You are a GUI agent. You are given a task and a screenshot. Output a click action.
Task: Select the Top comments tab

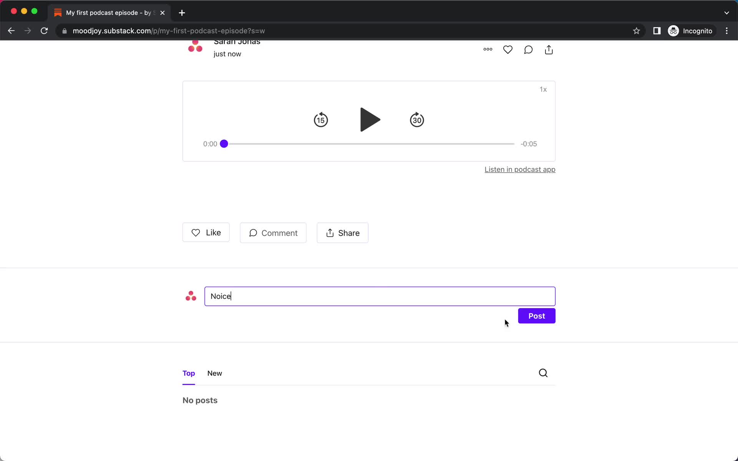(x=189, y=373)
